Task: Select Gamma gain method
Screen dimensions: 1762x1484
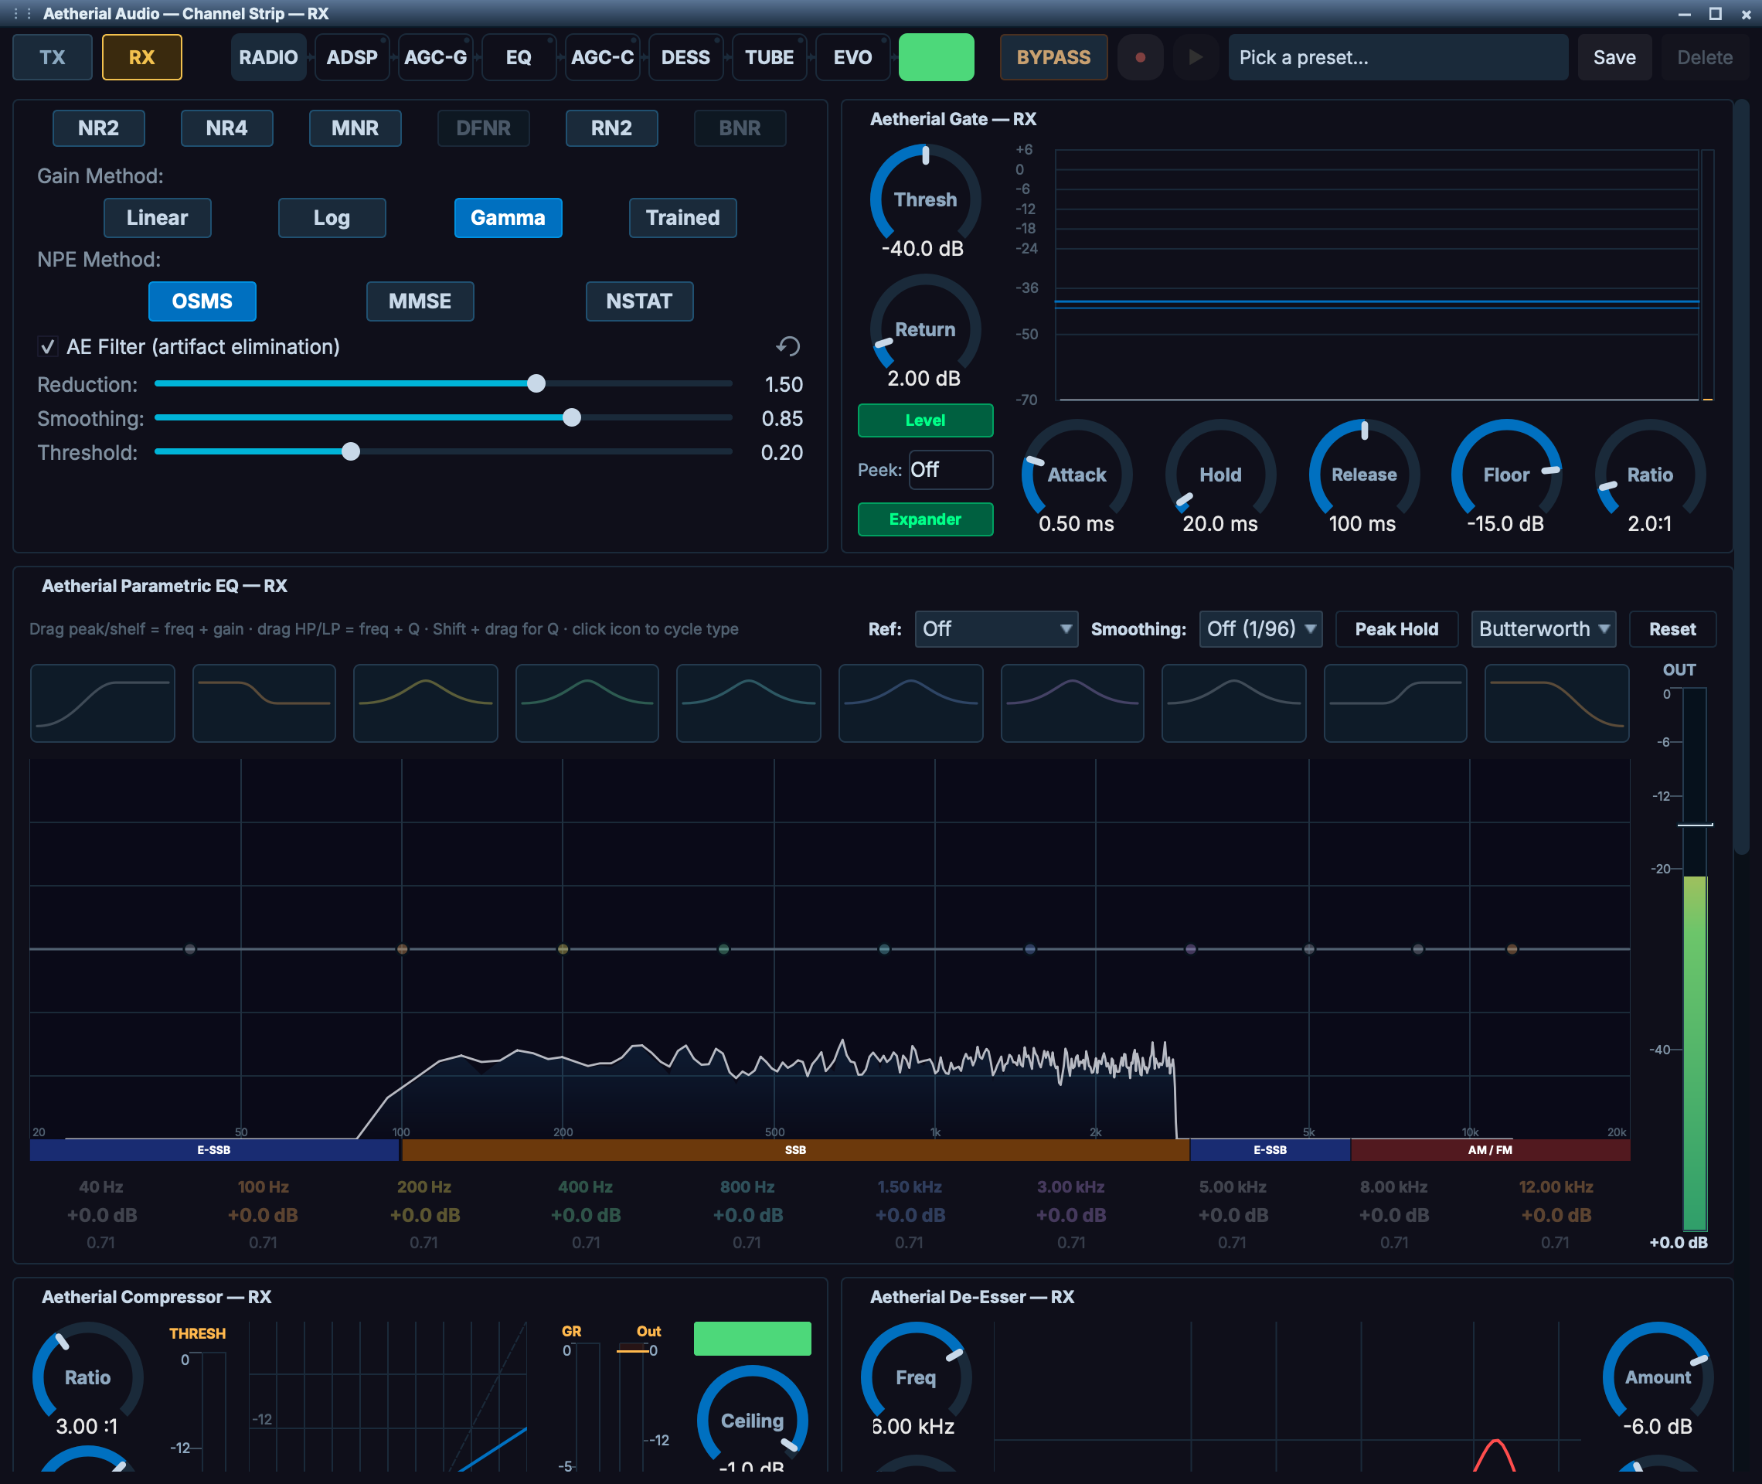Action: tap(508, 218)
